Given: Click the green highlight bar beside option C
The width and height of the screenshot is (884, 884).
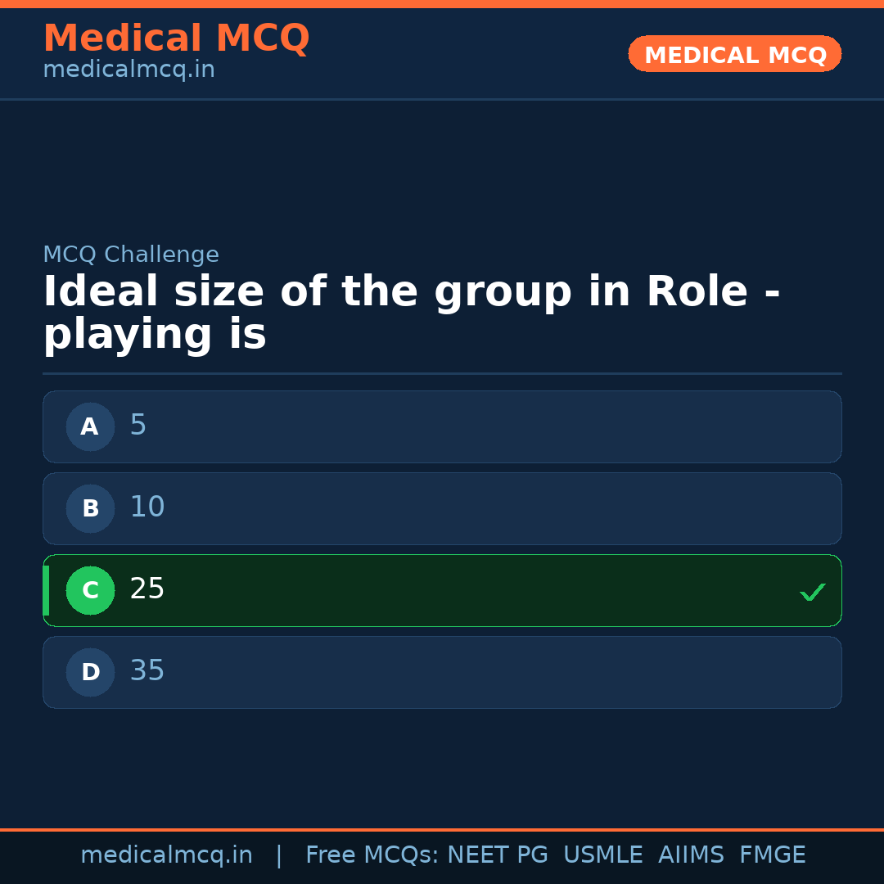Looking at the screenshot, I should click(x=46, y=590).
